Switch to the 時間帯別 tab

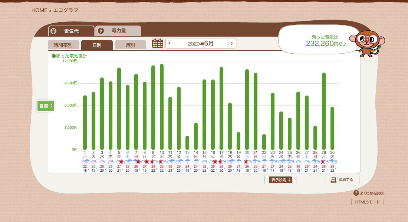coord(63,45)
